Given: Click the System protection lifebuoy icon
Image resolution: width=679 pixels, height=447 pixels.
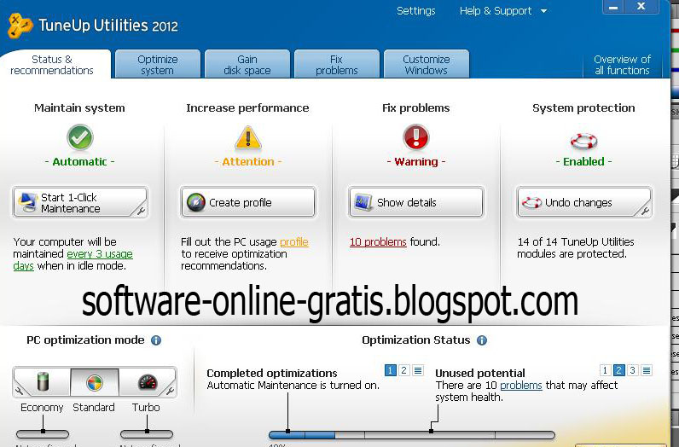Looking at the screenshot, I should coord(583,141).
